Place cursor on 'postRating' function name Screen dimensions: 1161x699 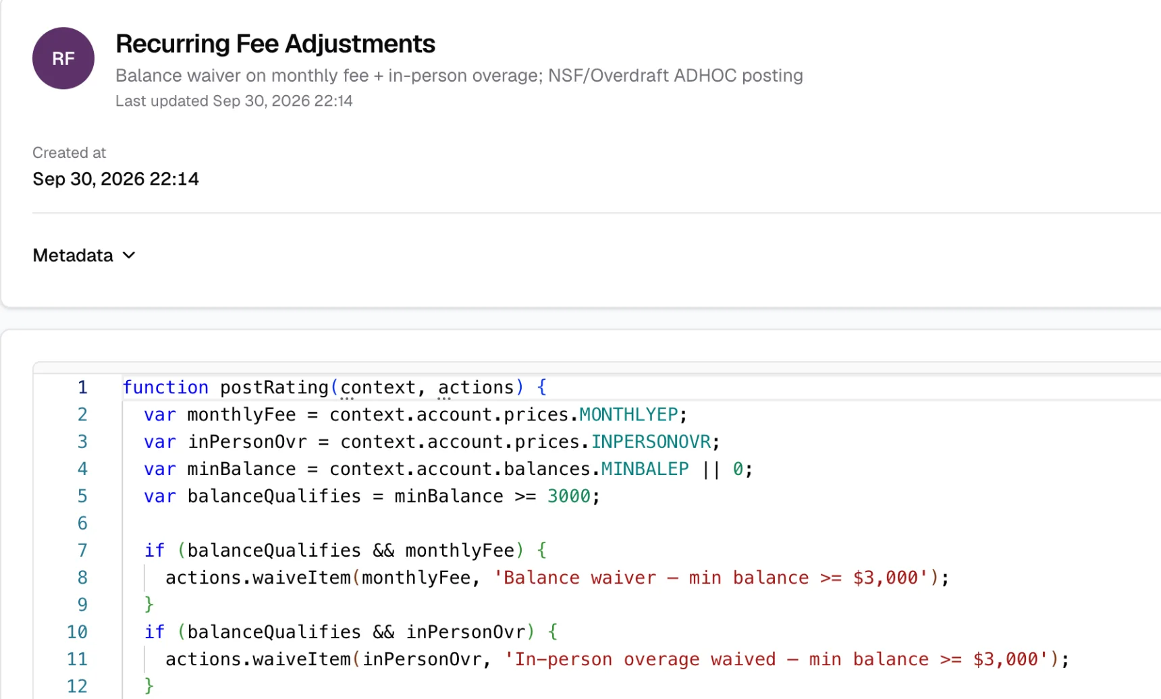[x=274, y=387]
